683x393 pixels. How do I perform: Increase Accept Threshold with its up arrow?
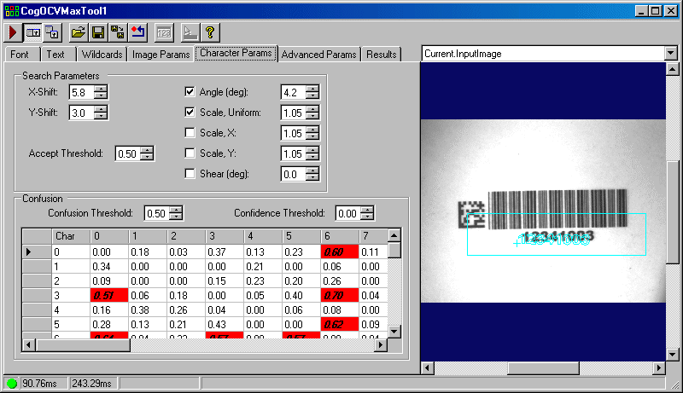tap(147, 150)
